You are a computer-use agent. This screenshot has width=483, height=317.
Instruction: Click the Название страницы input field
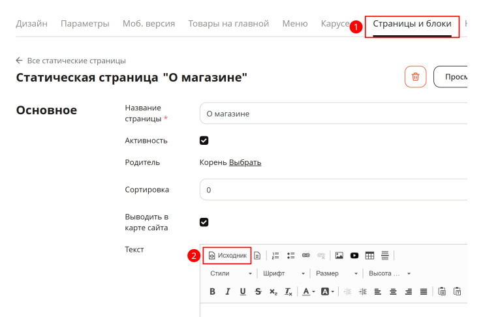coord(334,113)
